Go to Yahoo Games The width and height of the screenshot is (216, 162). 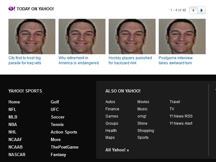point(112,116)
